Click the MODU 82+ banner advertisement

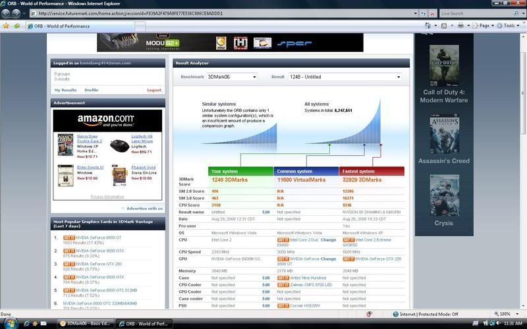[x=230, y=43]
